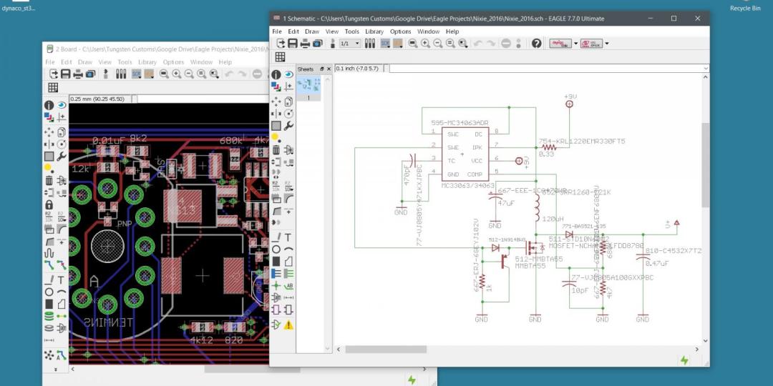Redraw the schematic view
This screenshot has width=773, height=386.
coord(450,44)
